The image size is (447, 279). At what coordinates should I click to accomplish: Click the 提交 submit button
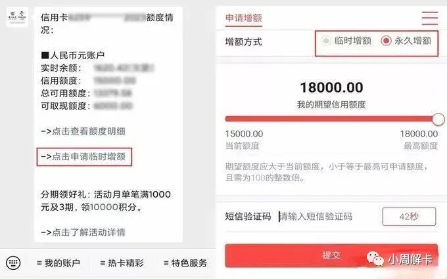(x=331, y=255)
